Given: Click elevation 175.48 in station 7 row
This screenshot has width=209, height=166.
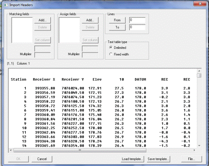Looking at the screenshot, I should click(95, 115).
